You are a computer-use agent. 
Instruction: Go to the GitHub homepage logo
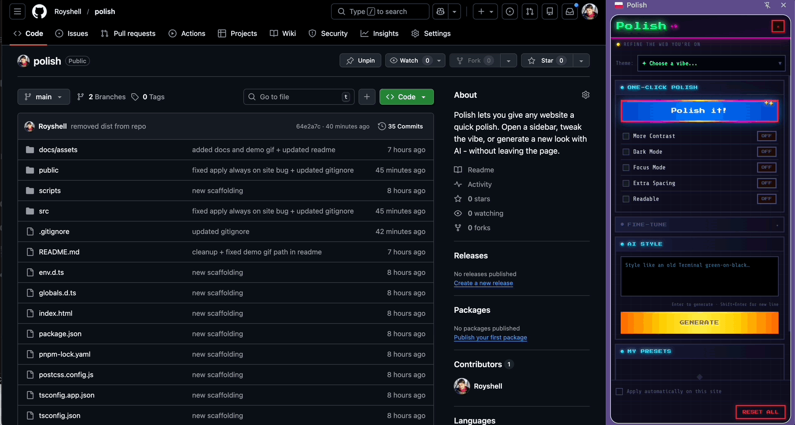39,11
